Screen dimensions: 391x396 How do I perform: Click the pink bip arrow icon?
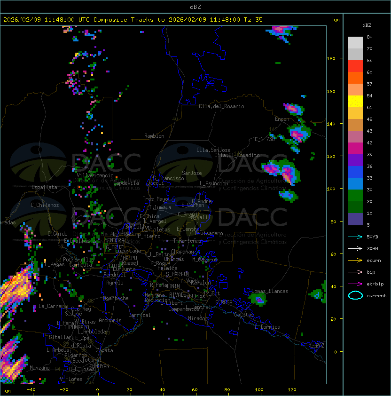[355, 272]
